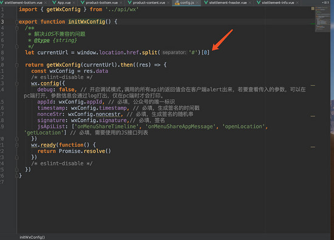The image size is (334, 240).
Task: Click the Vue icon on product-content.vue tab
Action: 129,2
